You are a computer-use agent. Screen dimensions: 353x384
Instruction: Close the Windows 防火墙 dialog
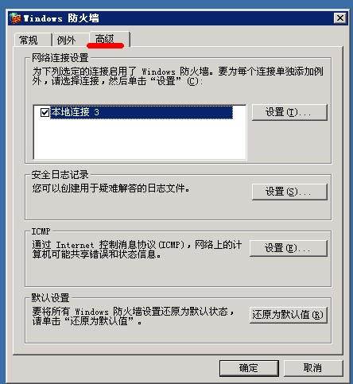click(x=340, y=18)
